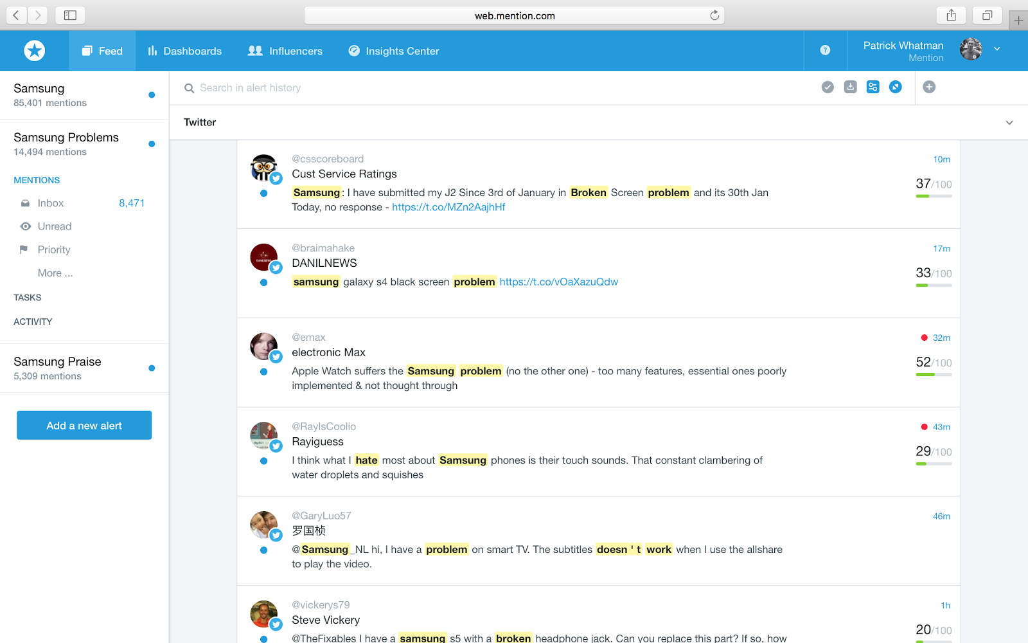Click the 29/100 influence score bar
Screen dimensions: 1028x643
click(934, 464)
